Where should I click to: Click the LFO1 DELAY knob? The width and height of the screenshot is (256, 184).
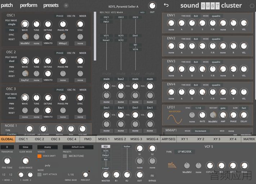[244, 115]
